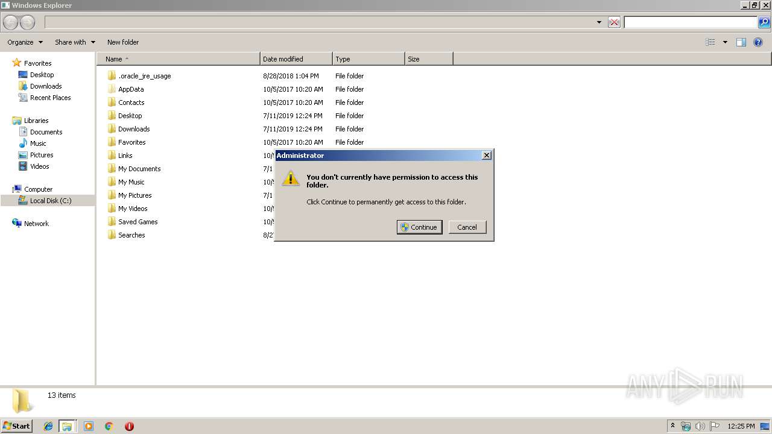Open the Pictures library
Viewport: 772px width, 434px height.
coord(42,155)
